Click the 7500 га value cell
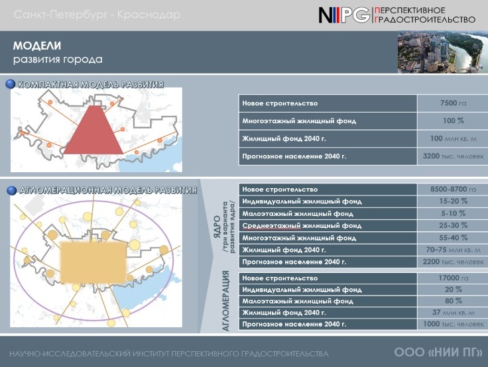 pos(453,103)
